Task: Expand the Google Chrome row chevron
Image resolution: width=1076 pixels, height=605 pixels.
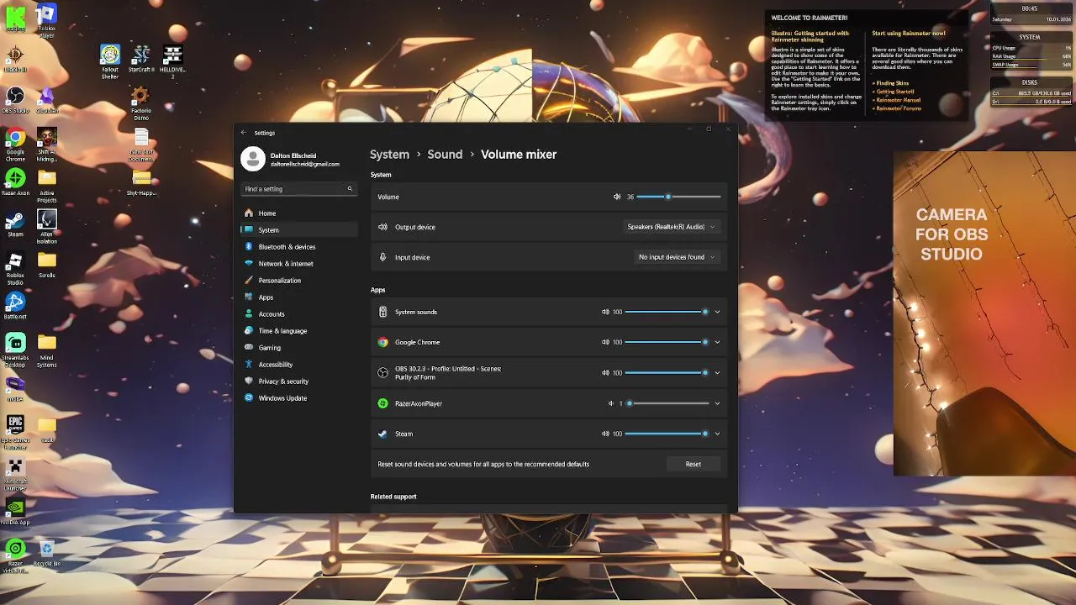Action: (717, 342)
